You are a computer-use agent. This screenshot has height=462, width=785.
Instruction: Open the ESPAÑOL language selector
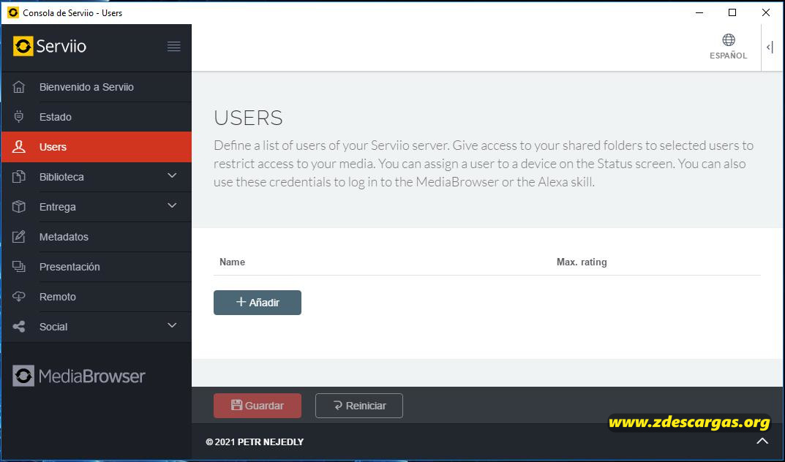(729, 47)
